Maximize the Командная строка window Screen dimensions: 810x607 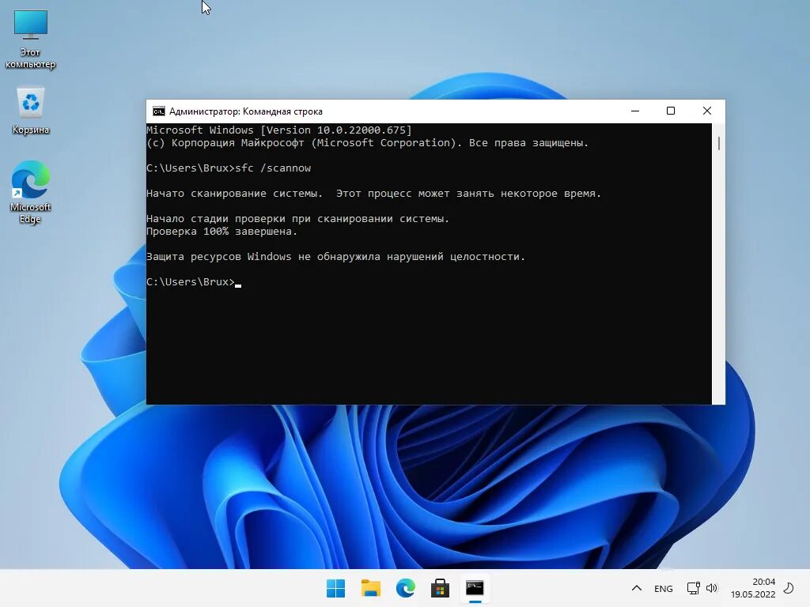tap(671, 111)
